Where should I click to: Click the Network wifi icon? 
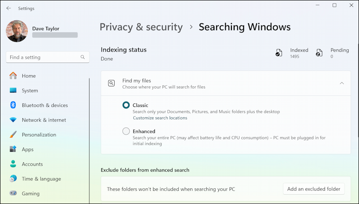pos(13,120)
